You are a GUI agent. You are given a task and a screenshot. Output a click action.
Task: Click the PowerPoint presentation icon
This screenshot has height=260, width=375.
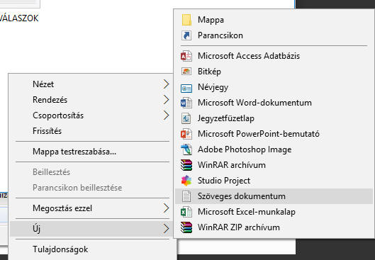click(186, 134)
